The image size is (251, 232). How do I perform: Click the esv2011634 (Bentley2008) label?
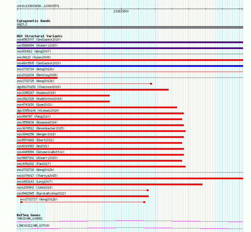tap(37, 75)
